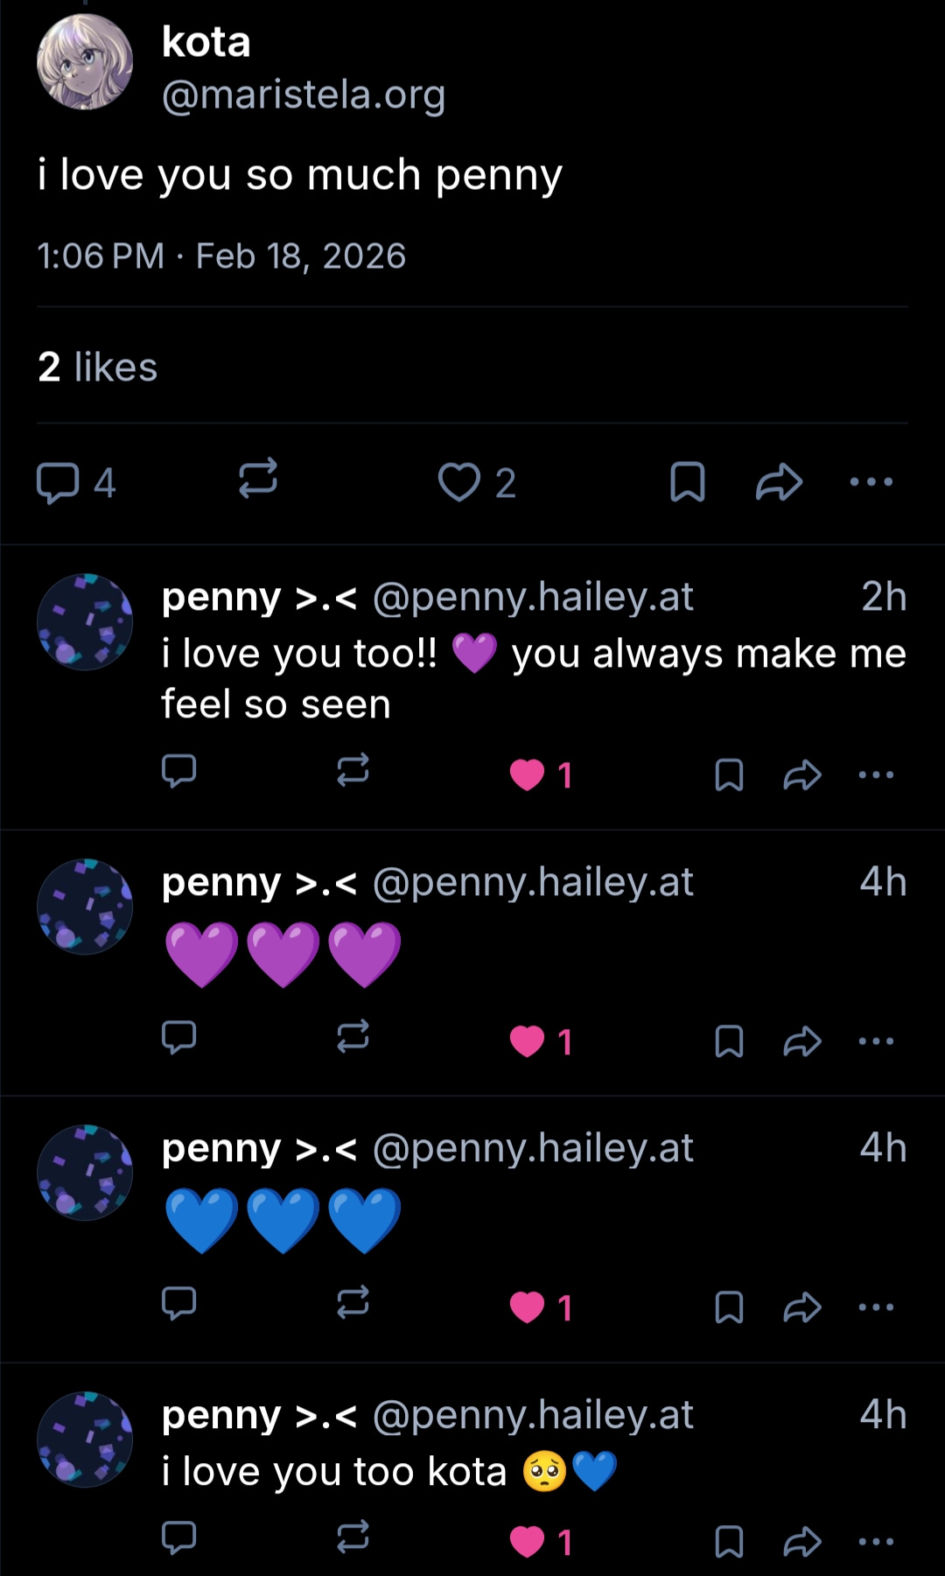Reply to penny's 'feel so seen' reply
The width and height of the screenshot is (945, 1576).
click(x=179, y=772)
